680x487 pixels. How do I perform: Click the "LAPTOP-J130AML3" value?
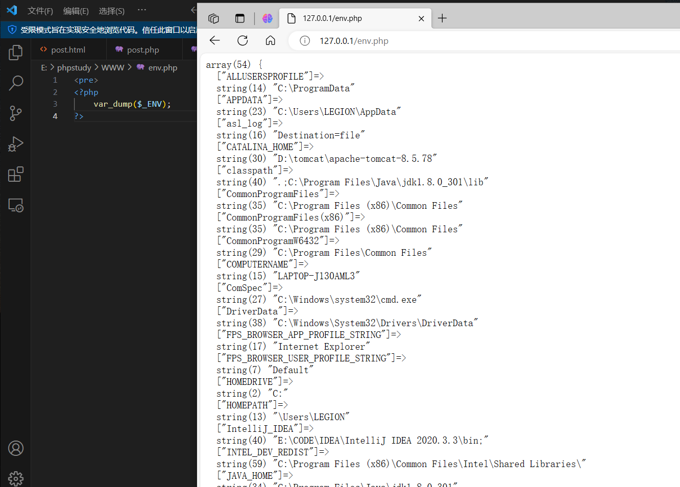tap(317, 276)
